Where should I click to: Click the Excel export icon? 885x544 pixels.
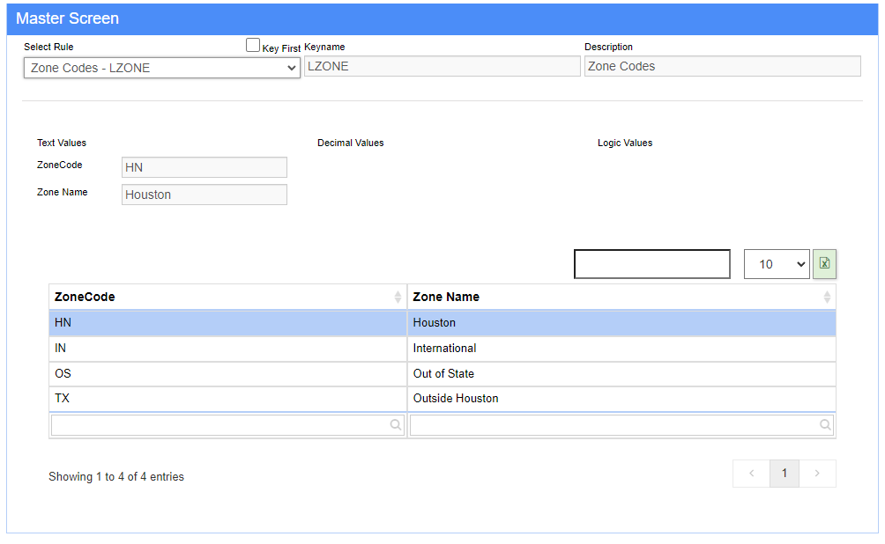click(824, 264)
